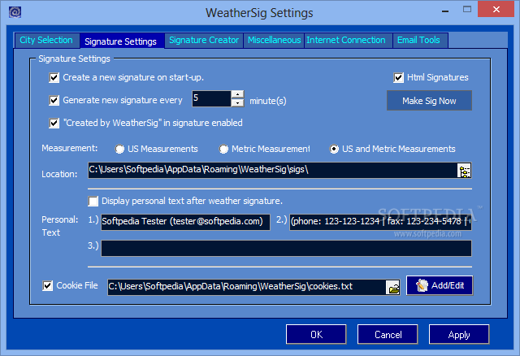
Task: Switch to City Selection tab
Action: coord(46,40)
